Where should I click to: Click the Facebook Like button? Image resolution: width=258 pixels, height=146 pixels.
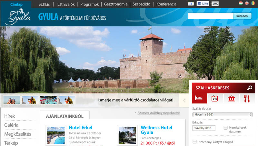[x=203, y=4]
